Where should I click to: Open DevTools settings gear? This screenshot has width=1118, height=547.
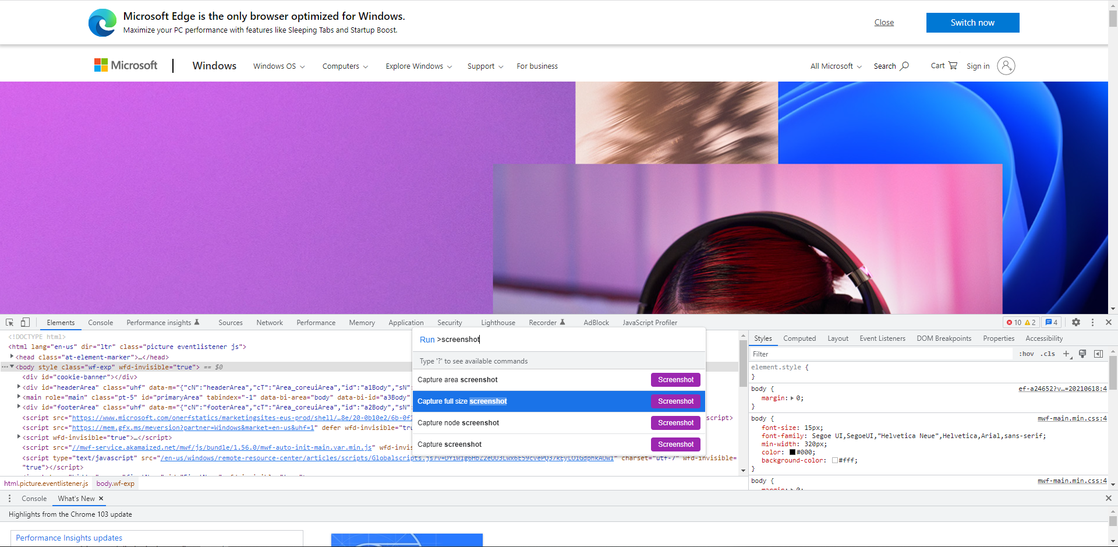pos(1076,322)
